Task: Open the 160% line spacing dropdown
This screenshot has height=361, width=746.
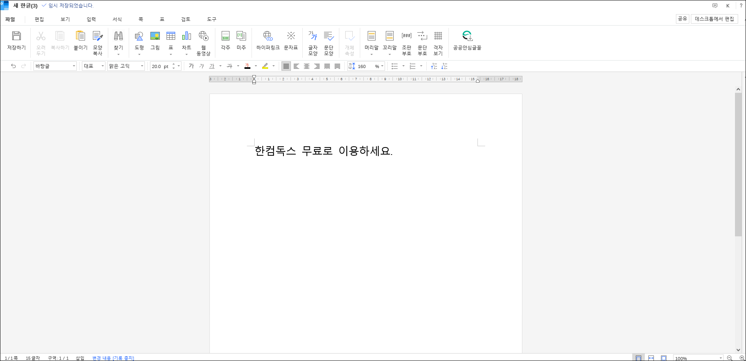Action: click(382, 66)
